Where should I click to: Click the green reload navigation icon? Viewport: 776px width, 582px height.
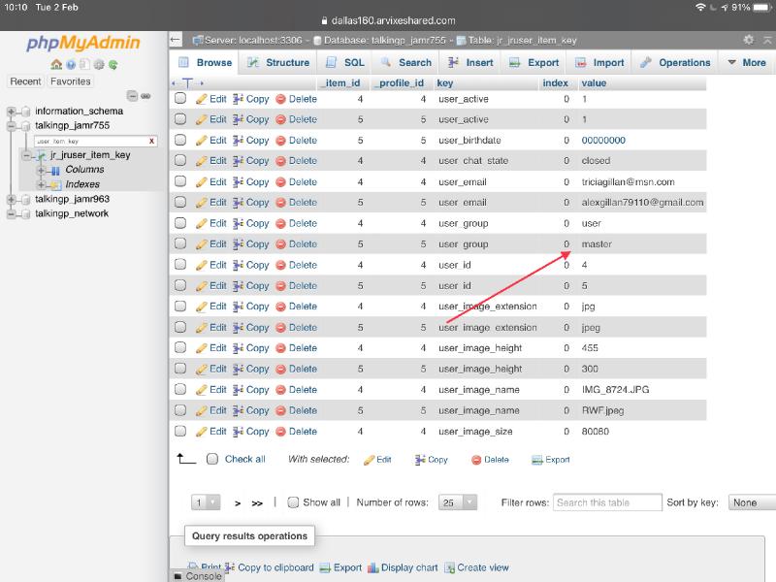click(114, 64)
